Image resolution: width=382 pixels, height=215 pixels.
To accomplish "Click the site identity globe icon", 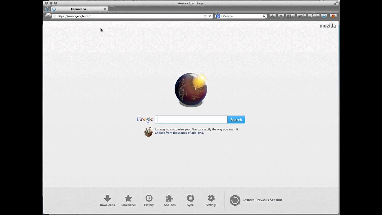I will 54,16.
